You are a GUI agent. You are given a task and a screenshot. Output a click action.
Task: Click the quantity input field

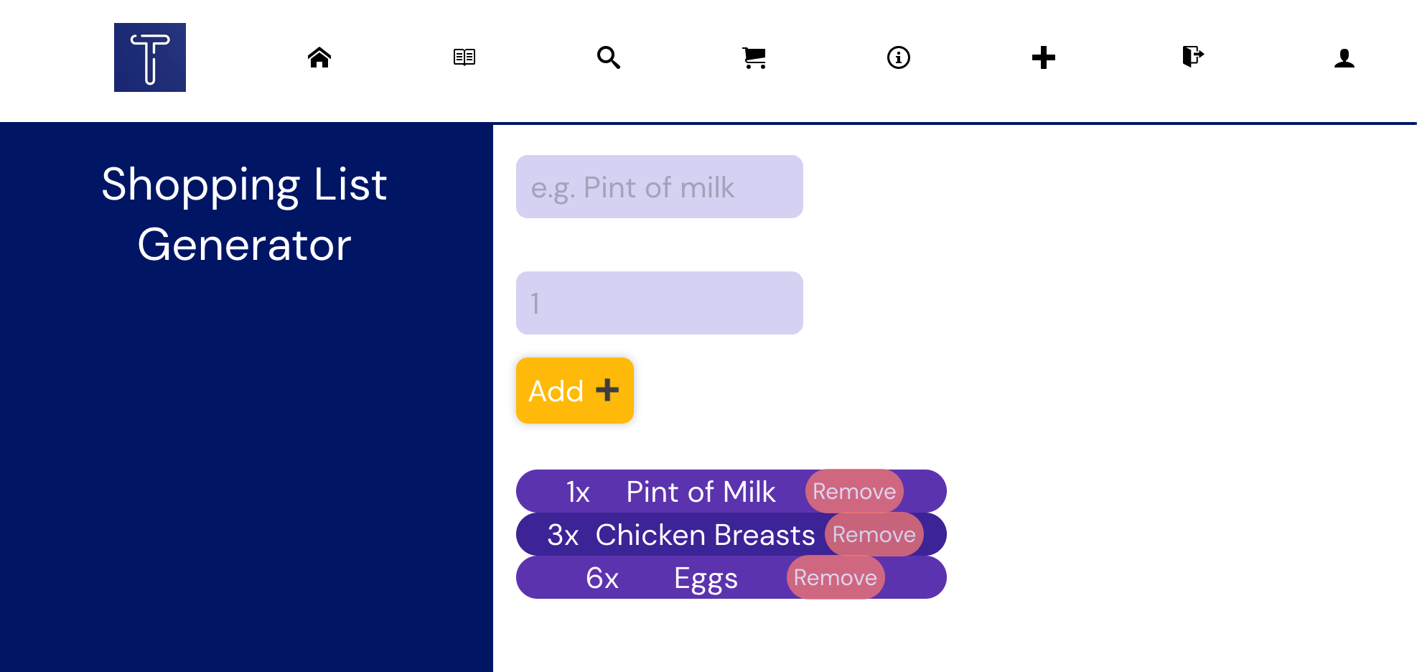point(659,303)
